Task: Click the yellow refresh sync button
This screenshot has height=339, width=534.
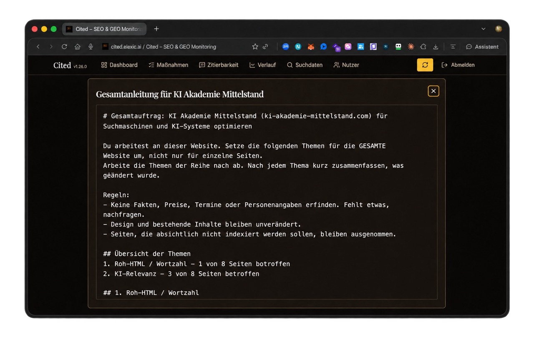Action: point(425,65)
